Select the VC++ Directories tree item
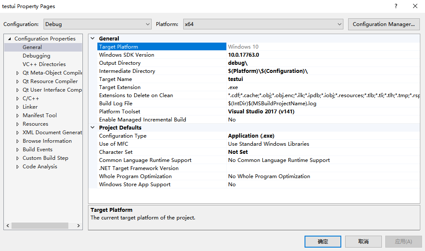 point(44,64)
